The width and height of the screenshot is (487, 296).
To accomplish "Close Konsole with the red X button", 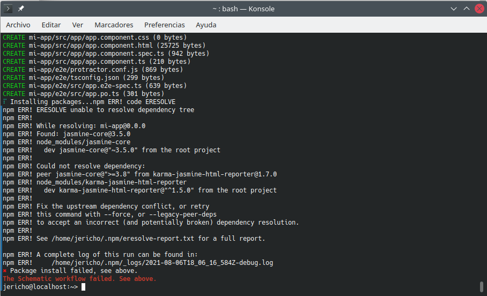I will coord(477,9).
